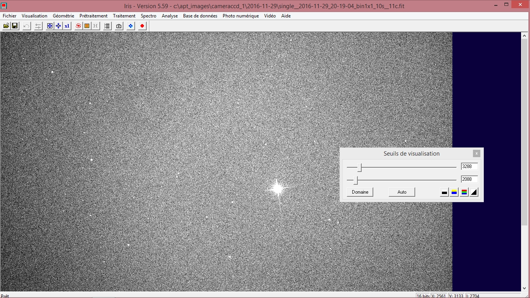Click the blue four-dot cluster icon
Screen dimensions: 530x298
(131, 26)
